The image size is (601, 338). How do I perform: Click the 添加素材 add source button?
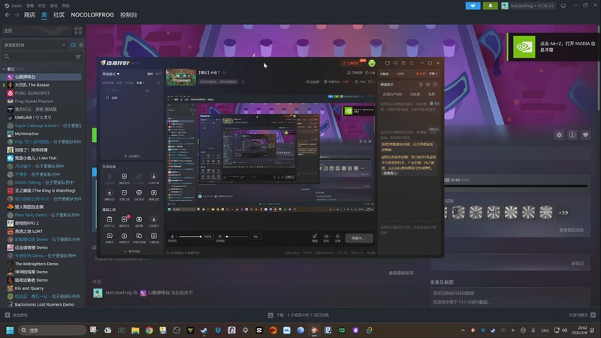click(x=132, y=156)
